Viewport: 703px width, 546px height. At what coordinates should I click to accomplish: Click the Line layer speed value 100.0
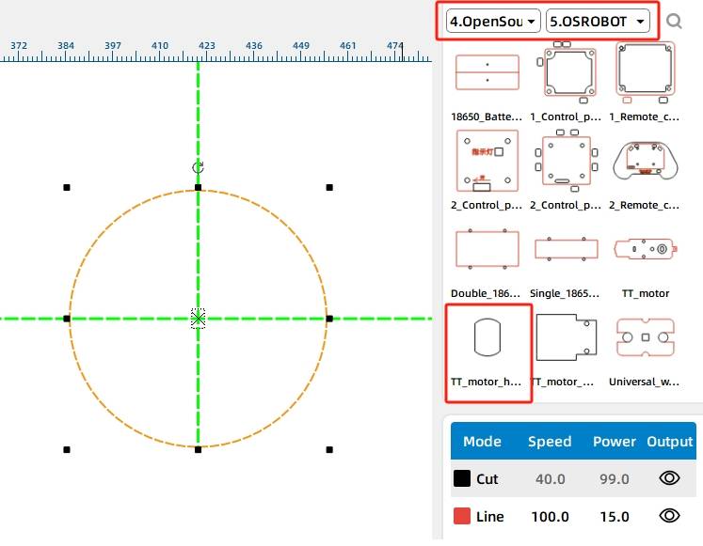point(551,517)
